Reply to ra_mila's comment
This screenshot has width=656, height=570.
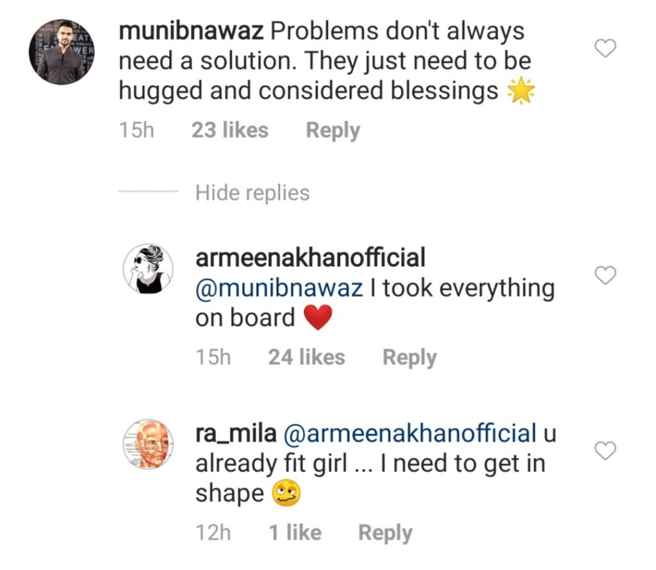[x=385, y=533]
